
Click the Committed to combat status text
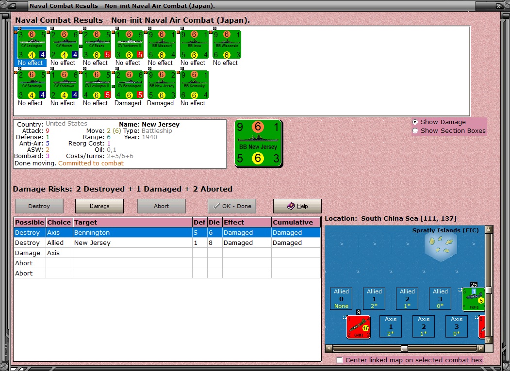click(x=91, y=163)
